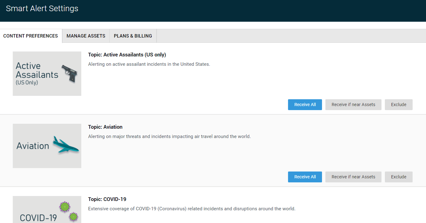Click the upper coronavirus icon

pyautogui.click(x=65, y=206)
